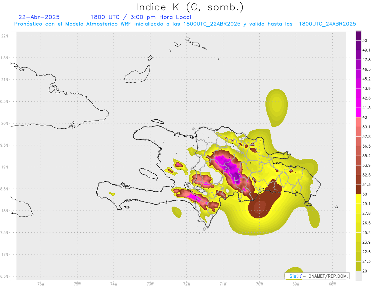Click the colorbar value "26.5"
The image size is (373, 288).
[366, 223]
